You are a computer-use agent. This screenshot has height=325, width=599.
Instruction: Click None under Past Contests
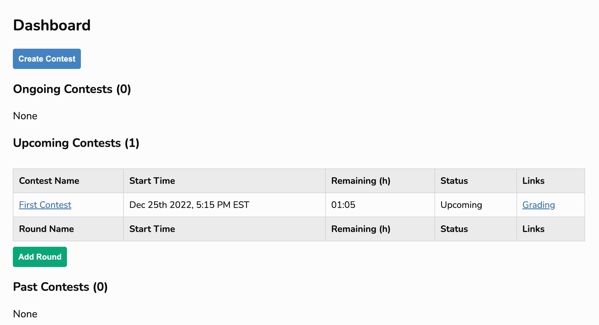tap(25, 314)
